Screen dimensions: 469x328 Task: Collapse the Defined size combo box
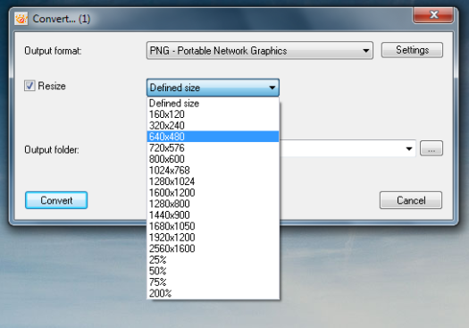click(x=213, y=88)
